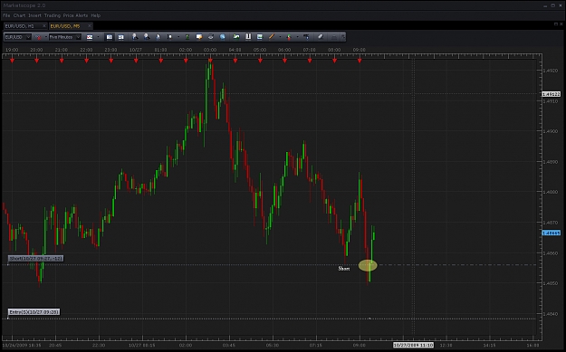This screenshot has width=566, height=352.
Task: Click the 10/27/2009 11:10 date label
Action: (413, 345)
